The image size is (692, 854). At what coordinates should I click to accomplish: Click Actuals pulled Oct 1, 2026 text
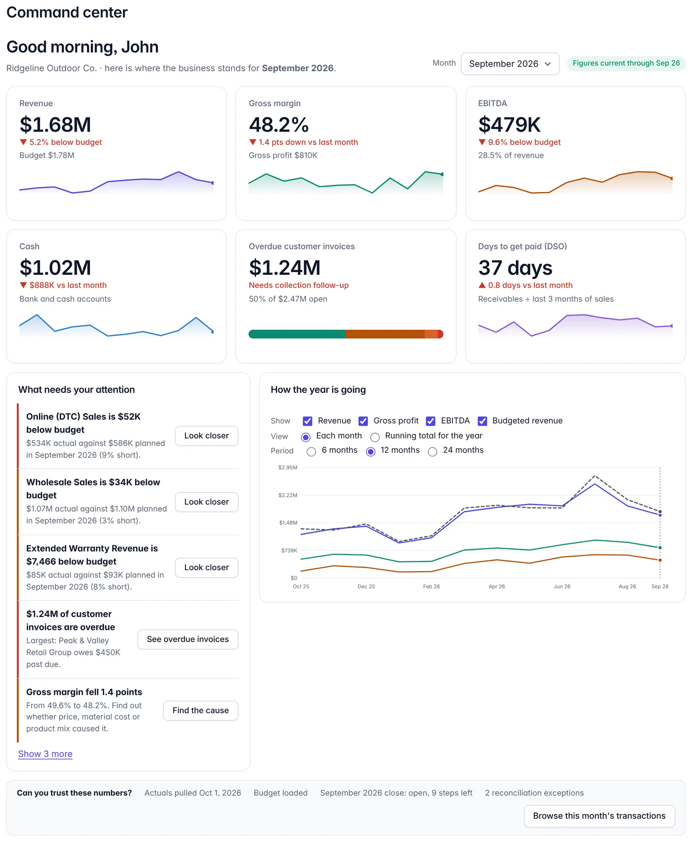point(193,793)
